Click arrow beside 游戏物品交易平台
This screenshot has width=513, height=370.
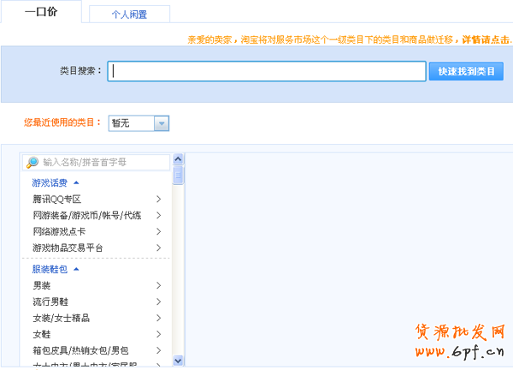pos(159,248)
